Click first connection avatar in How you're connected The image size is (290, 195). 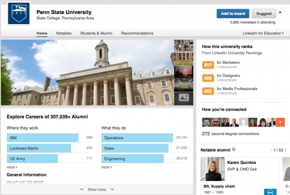coord(206,122)
